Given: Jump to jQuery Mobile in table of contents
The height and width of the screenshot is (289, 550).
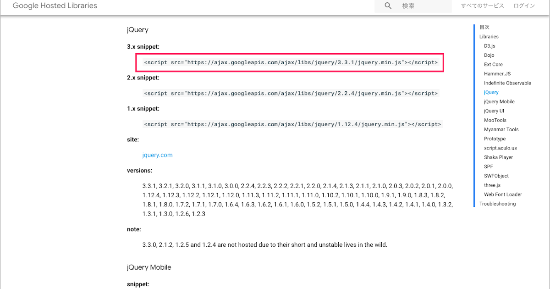Looking at the screenshot, I should pos(499,102).
